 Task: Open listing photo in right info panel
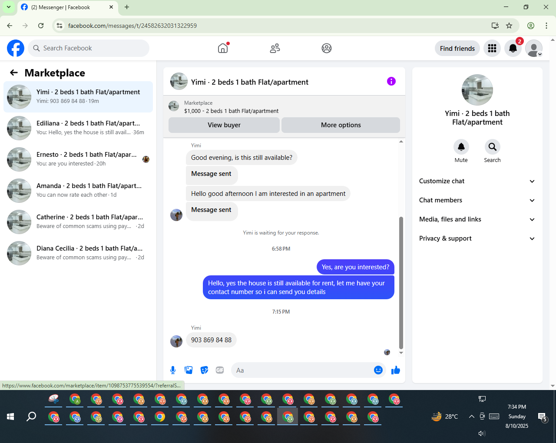point(477,90)
